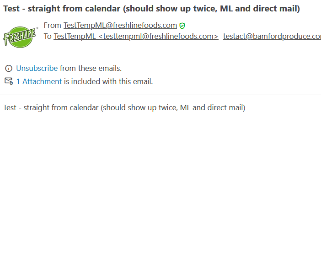Click "is included with this email." text
The width and height of the screenshot is (321, 257).
(x=108, y=81)
